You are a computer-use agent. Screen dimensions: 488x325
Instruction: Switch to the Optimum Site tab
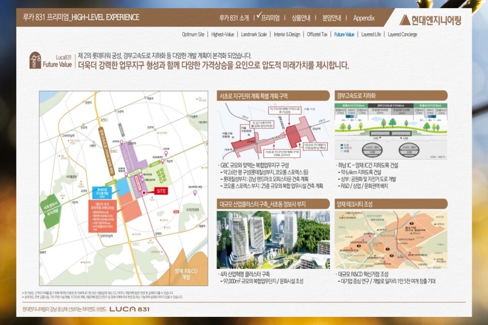[x=193, y=34]
